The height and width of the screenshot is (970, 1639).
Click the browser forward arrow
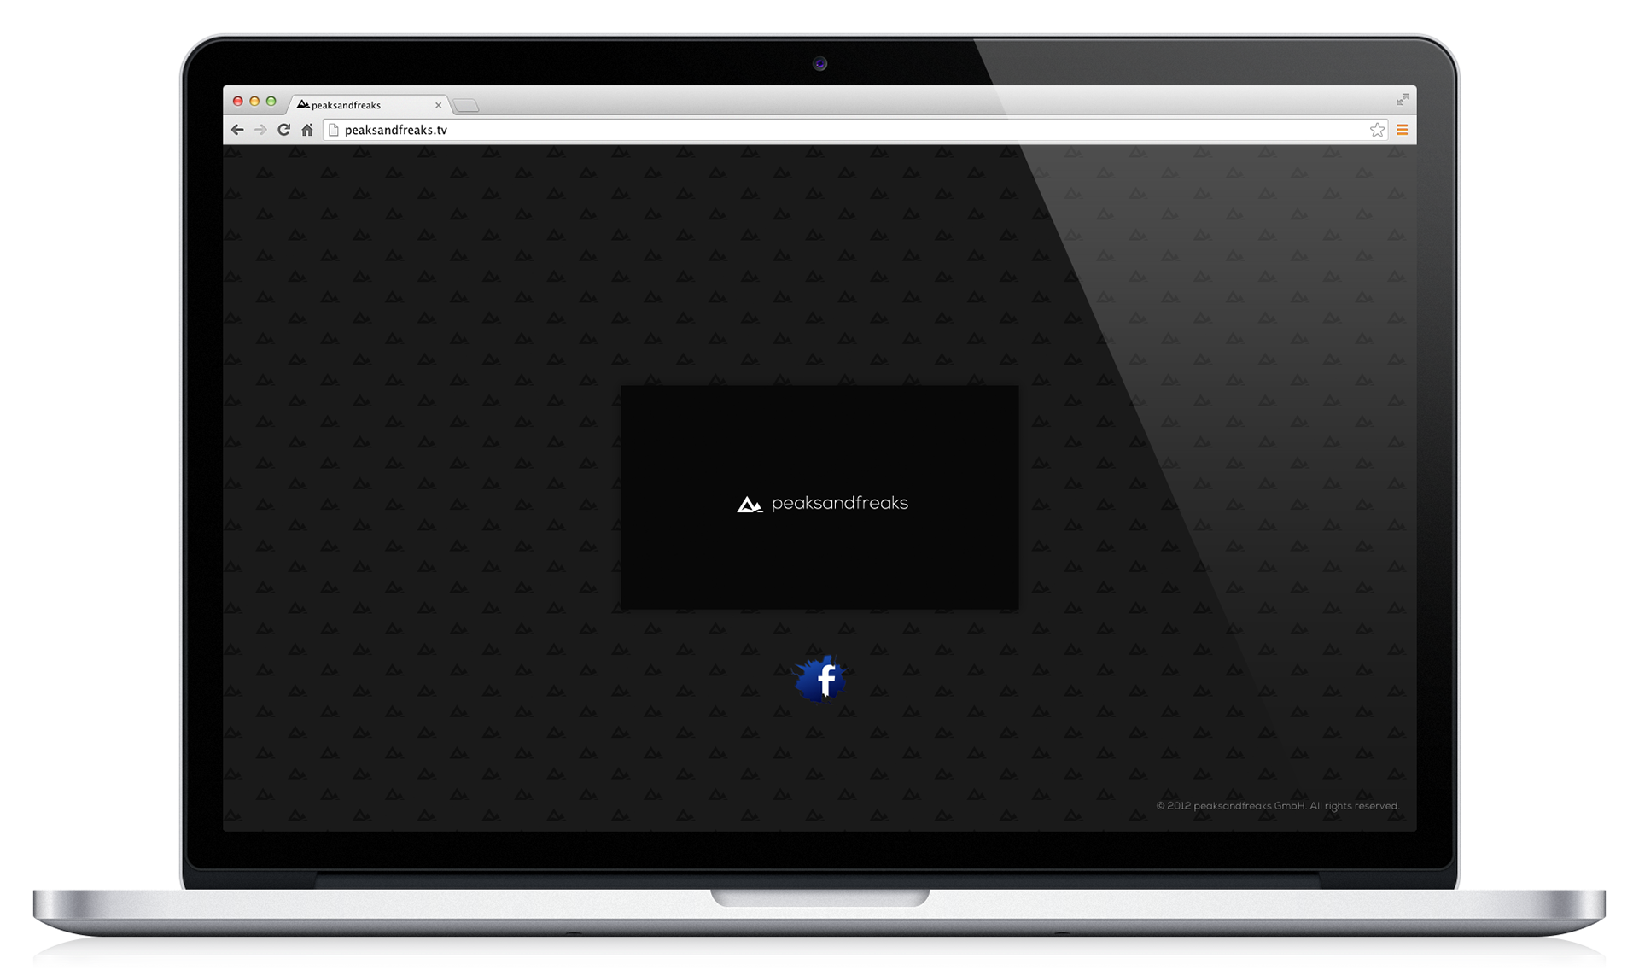tap(260, 130)
